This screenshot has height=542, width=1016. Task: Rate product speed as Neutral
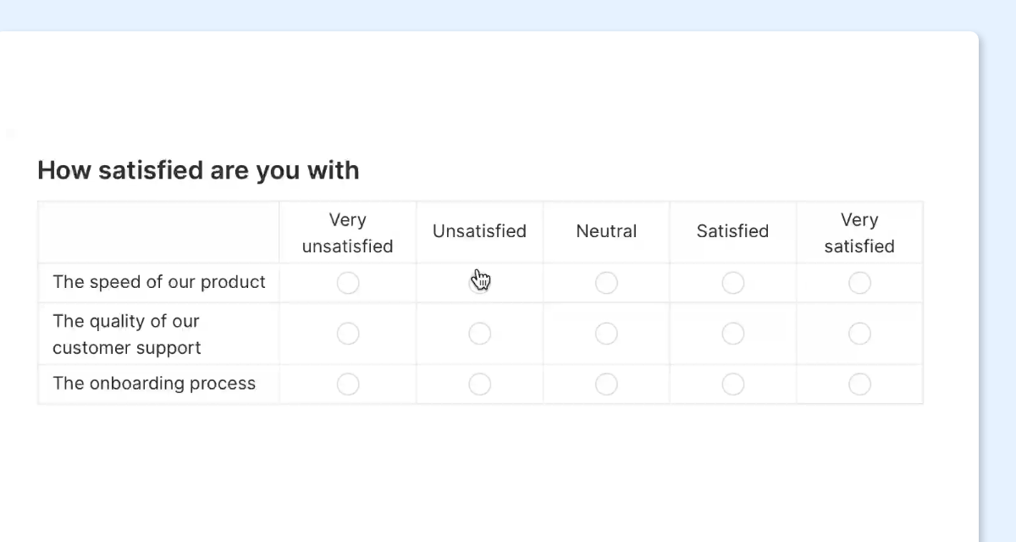[606, 283]
